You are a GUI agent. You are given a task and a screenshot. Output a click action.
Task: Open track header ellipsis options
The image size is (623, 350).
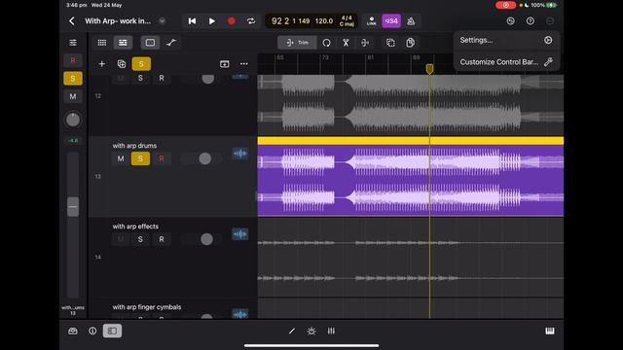[244, 64]
